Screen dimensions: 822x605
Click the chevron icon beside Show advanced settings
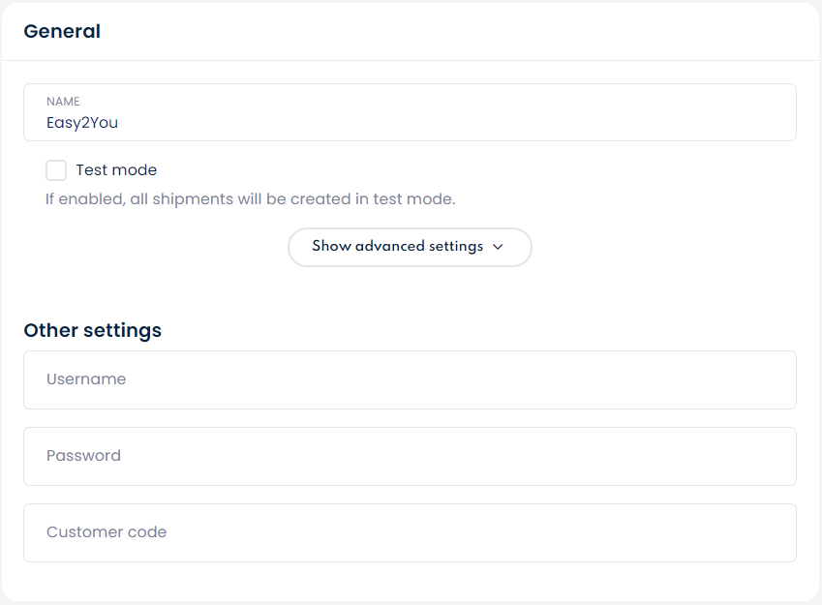click(498, 247)
